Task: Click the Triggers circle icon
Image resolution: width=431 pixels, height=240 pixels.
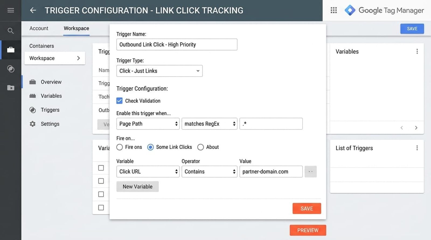Action: coord(33,110)
